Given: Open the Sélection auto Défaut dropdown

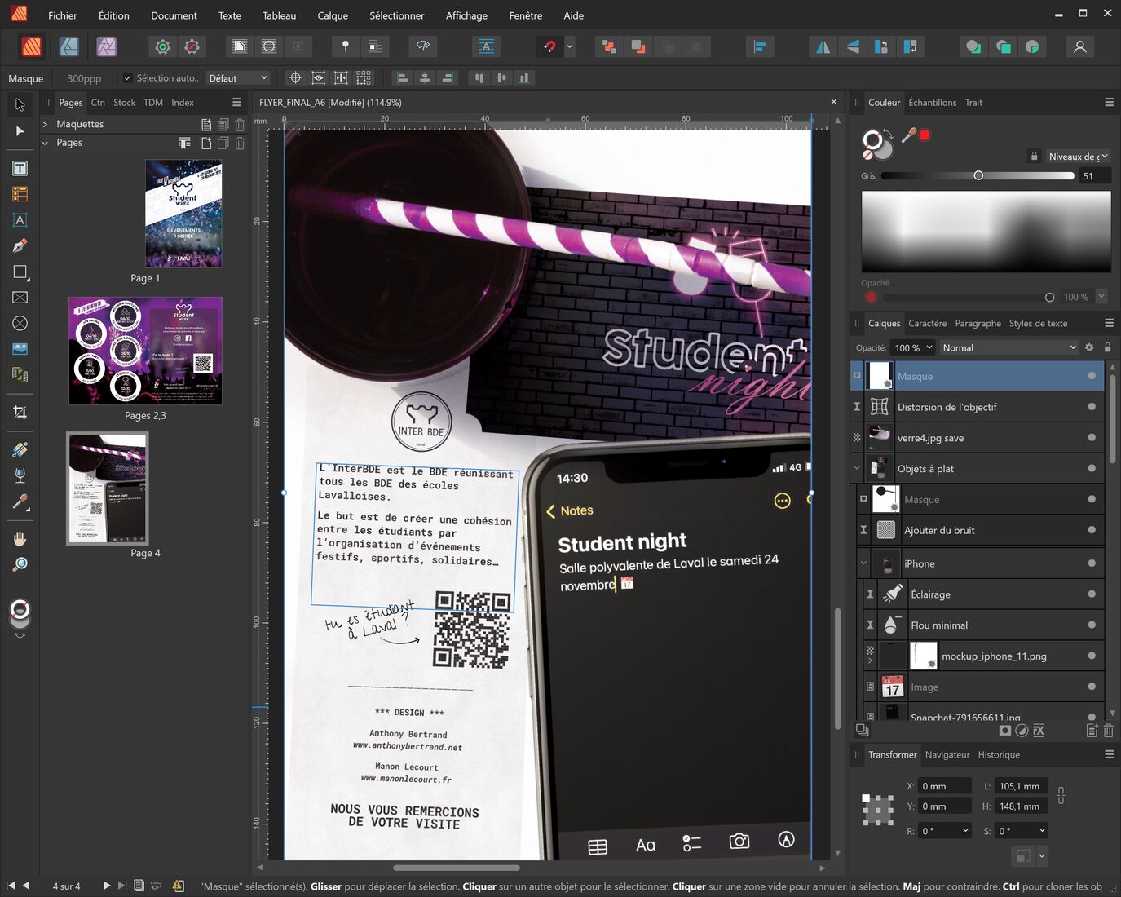Looking at the screenshot, I should tap(237, 78).
